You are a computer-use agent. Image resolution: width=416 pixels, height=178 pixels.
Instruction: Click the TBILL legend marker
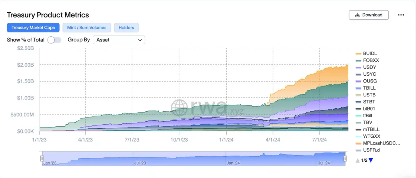[x=359, y=88]
